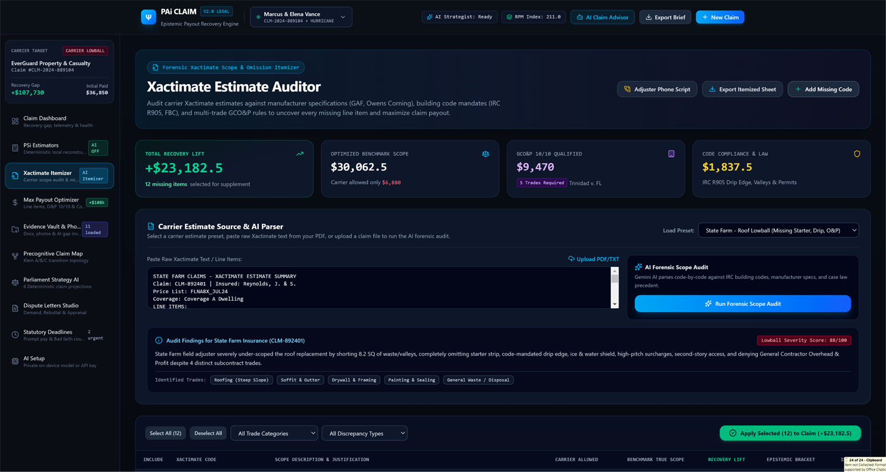The width and height of the screenshot is (886, 472).
Task: Click the Roofing (Steep Slope) trade tag
Action: (x=241, y=380)
